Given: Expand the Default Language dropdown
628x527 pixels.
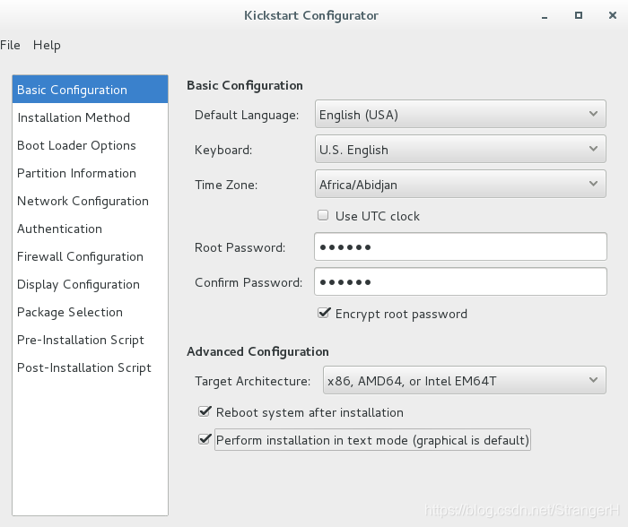Looking at the screenshot, I should coord(460,115).
